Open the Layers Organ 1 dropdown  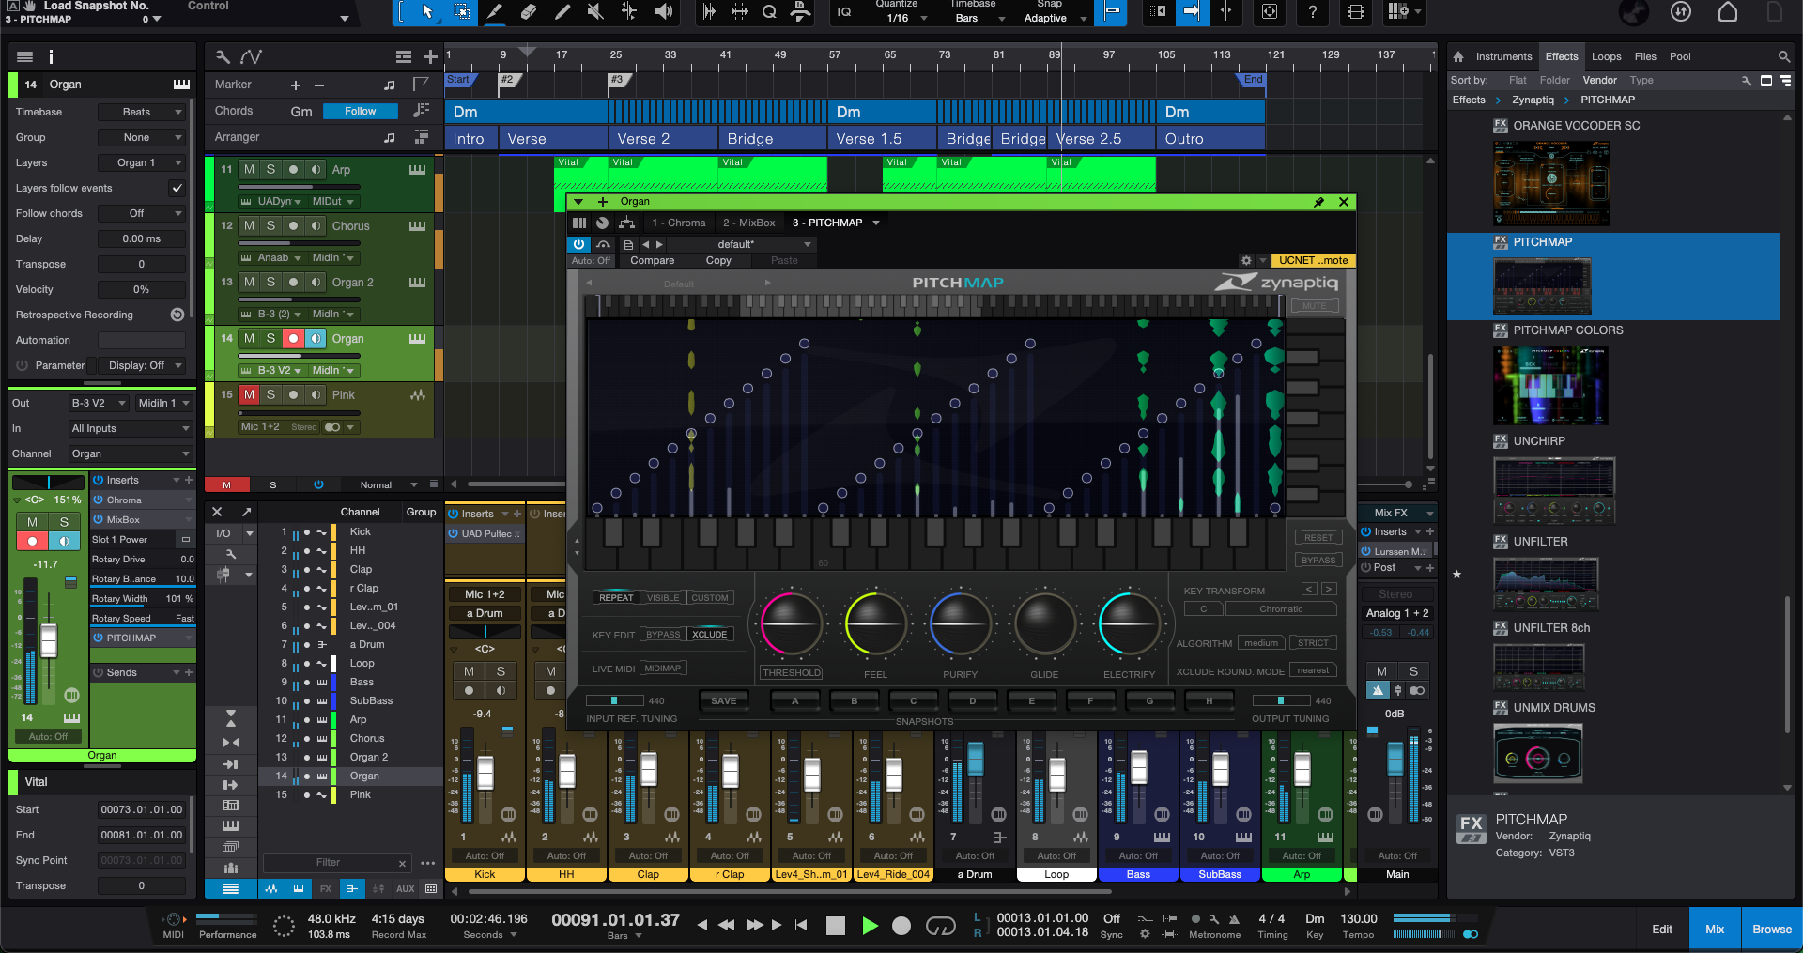[x=142, y=162]
